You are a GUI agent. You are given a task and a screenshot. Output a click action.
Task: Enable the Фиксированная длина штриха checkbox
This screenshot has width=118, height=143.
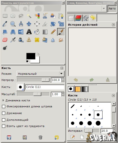pyautogui.click(x=3, y=106)
